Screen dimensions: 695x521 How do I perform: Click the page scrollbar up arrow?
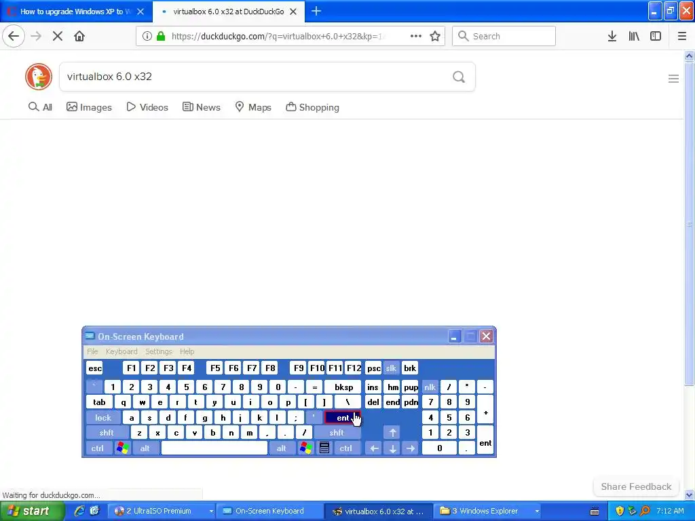pyautogui.click(x=690, y=56)
